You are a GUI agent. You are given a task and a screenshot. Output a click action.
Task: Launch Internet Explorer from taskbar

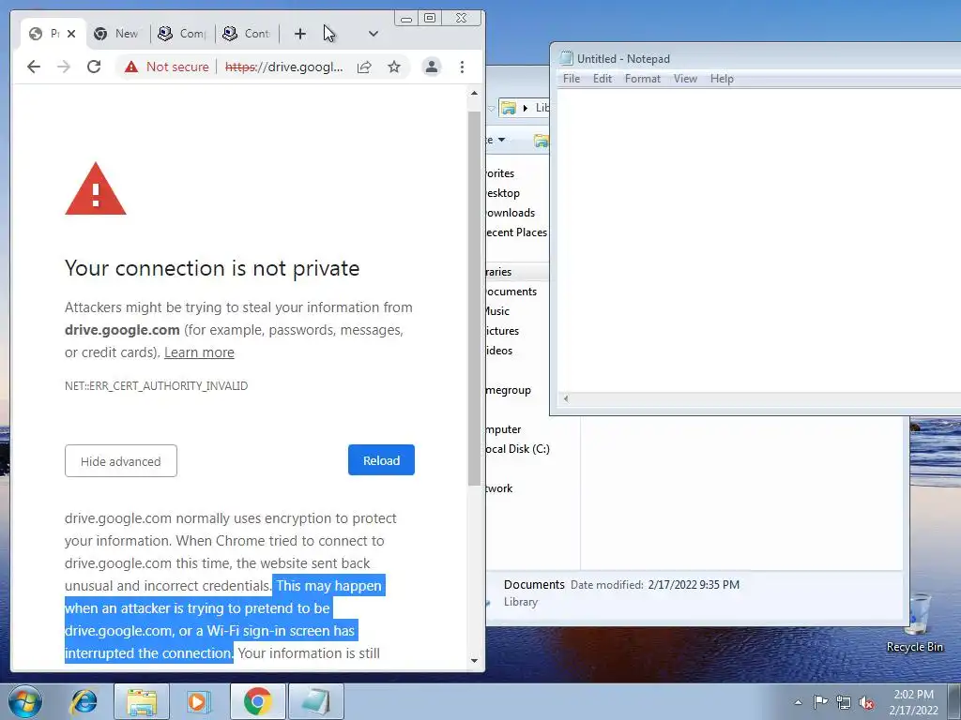click(x=84, y=701)
